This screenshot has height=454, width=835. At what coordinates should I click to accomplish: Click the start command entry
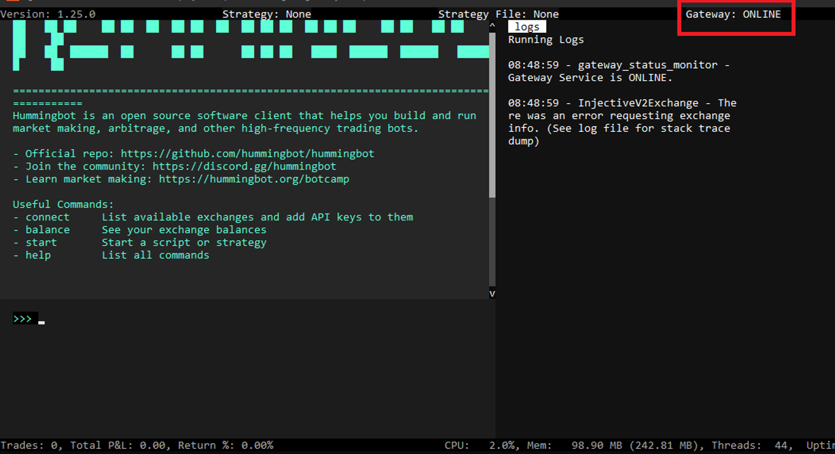[x=41, y=243]
